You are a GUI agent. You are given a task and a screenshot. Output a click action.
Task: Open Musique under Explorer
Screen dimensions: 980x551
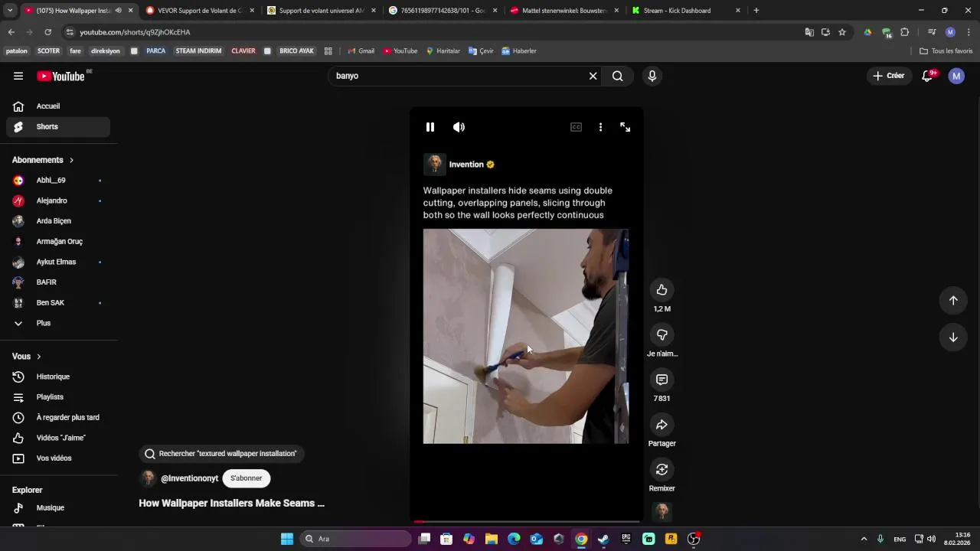tap(58, 508)
